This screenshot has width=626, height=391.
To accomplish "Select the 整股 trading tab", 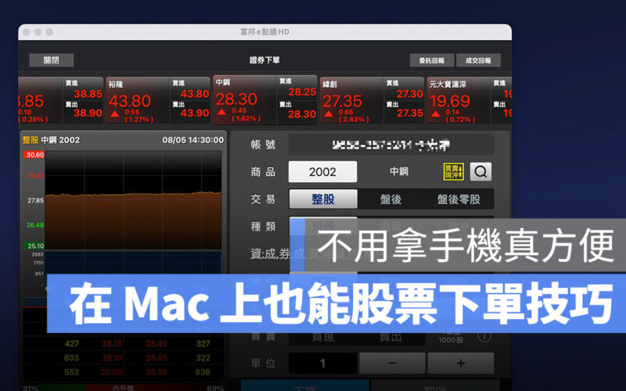I will 323,199.
